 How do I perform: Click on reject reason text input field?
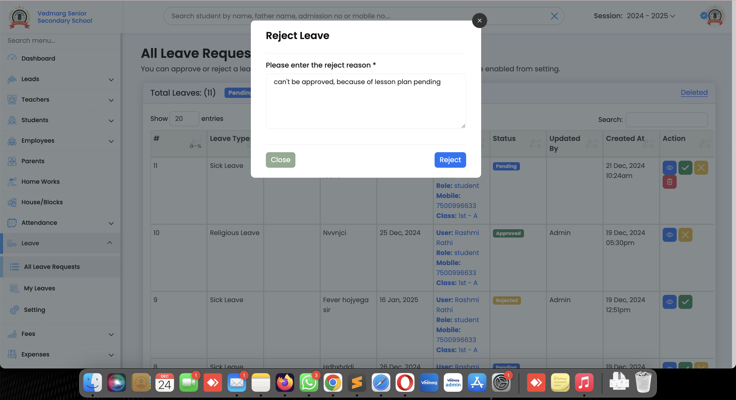pos(366,101)
